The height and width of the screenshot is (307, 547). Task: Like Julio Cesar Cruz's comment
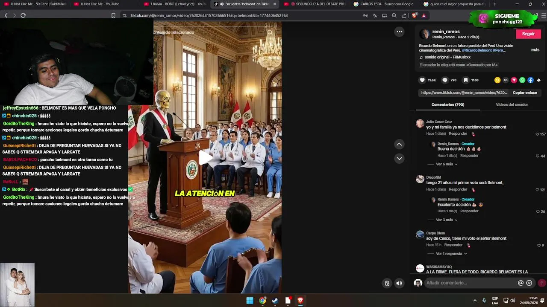538,134
